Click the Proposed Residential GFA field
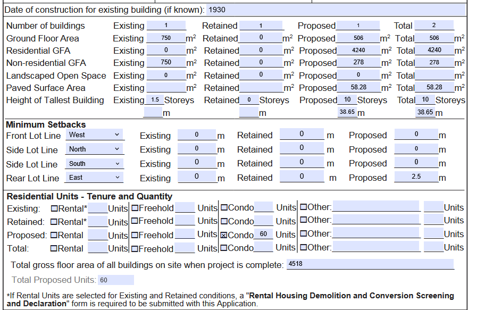 pos(358,51)
